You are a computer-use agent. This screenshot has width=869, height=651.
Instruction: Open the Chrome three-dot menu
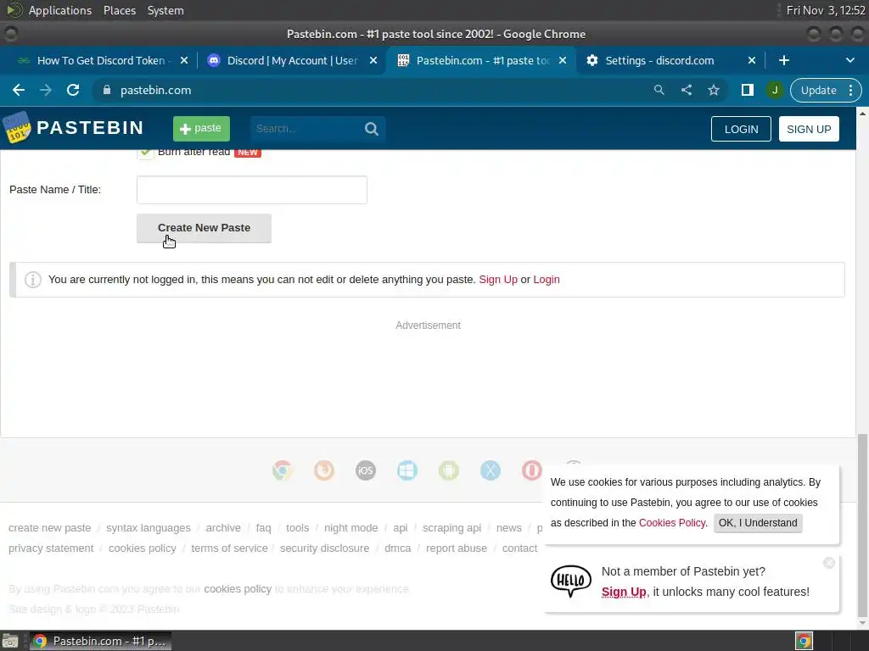coord(850,90)
